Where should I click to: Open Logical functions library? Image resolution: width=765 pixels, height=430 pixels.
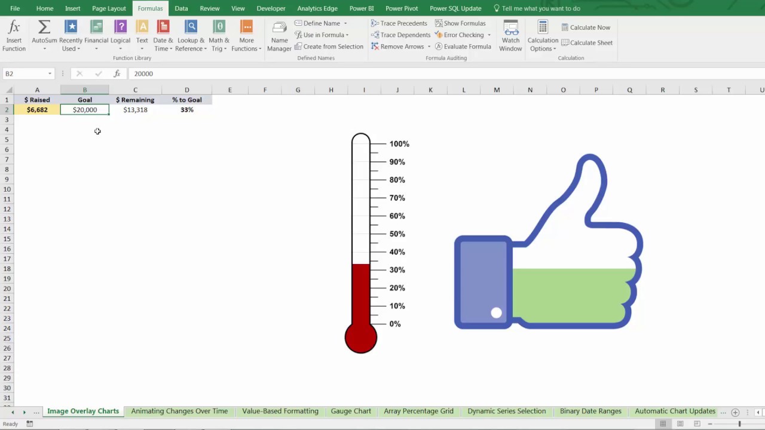tap(120, 36)
